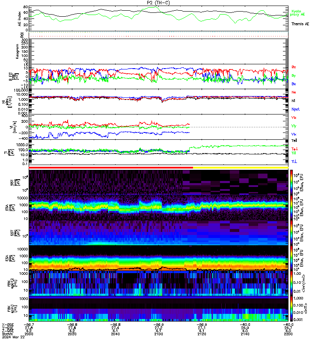Click the -59.7 X-GSE value
Image resolution: width=321 pixels, height=343 pixels.
29,325
